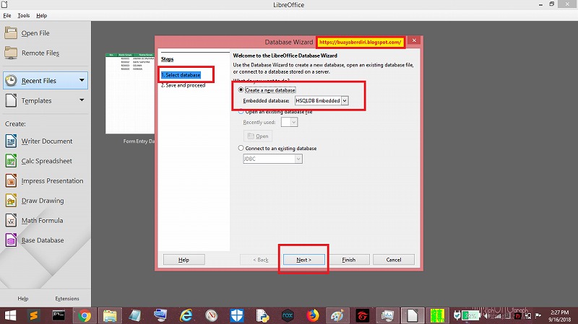Select the 2. Save and proceed step
The width and height of the screenshot is (578, 324).
tap(183, 85)
